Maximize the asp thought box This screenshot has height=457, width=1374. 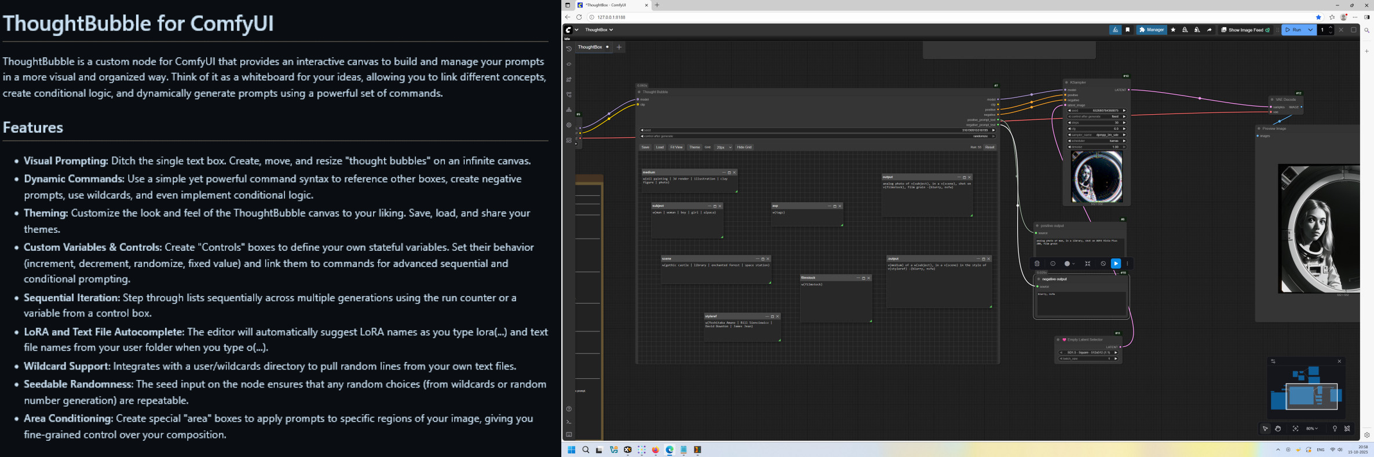point(835,206)
